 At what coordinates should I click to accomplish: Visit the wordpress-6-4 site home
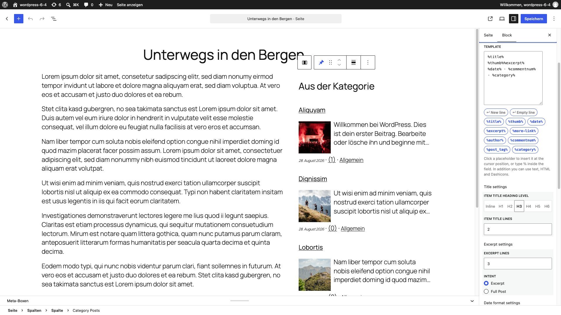pyautogui.click(x=30, y=5)
